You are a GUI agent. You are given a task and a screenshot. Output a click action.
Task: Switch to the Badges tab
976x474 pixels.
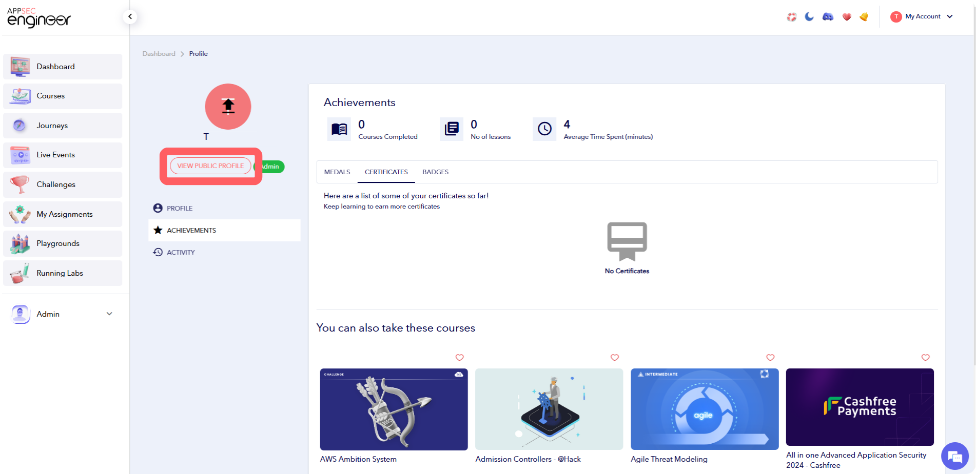pyautogui.click(x=435, y=172)
